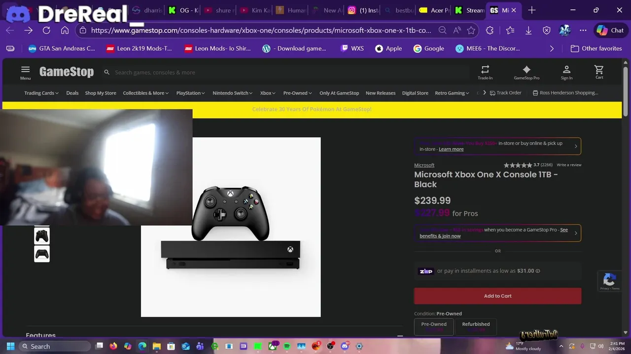Open Ross Henderson Shopping store link

pyautogui.click(x=565, y=93)
